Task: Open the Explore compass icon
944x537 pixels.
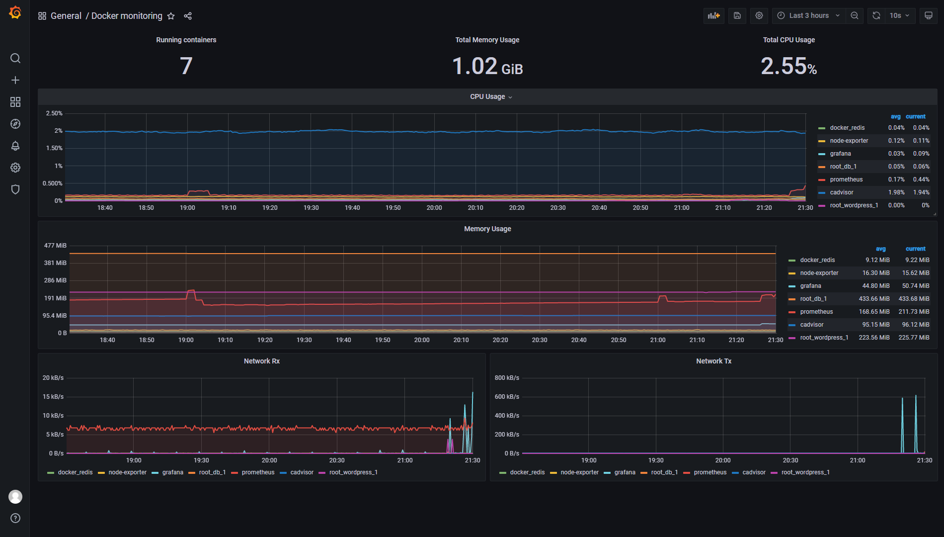Action: point(15,124)
